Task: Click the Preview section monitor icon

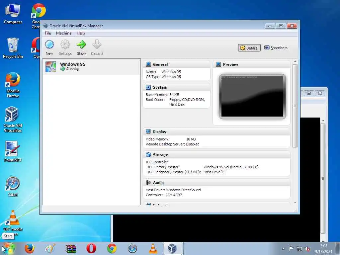Action: tap(218, 64)
